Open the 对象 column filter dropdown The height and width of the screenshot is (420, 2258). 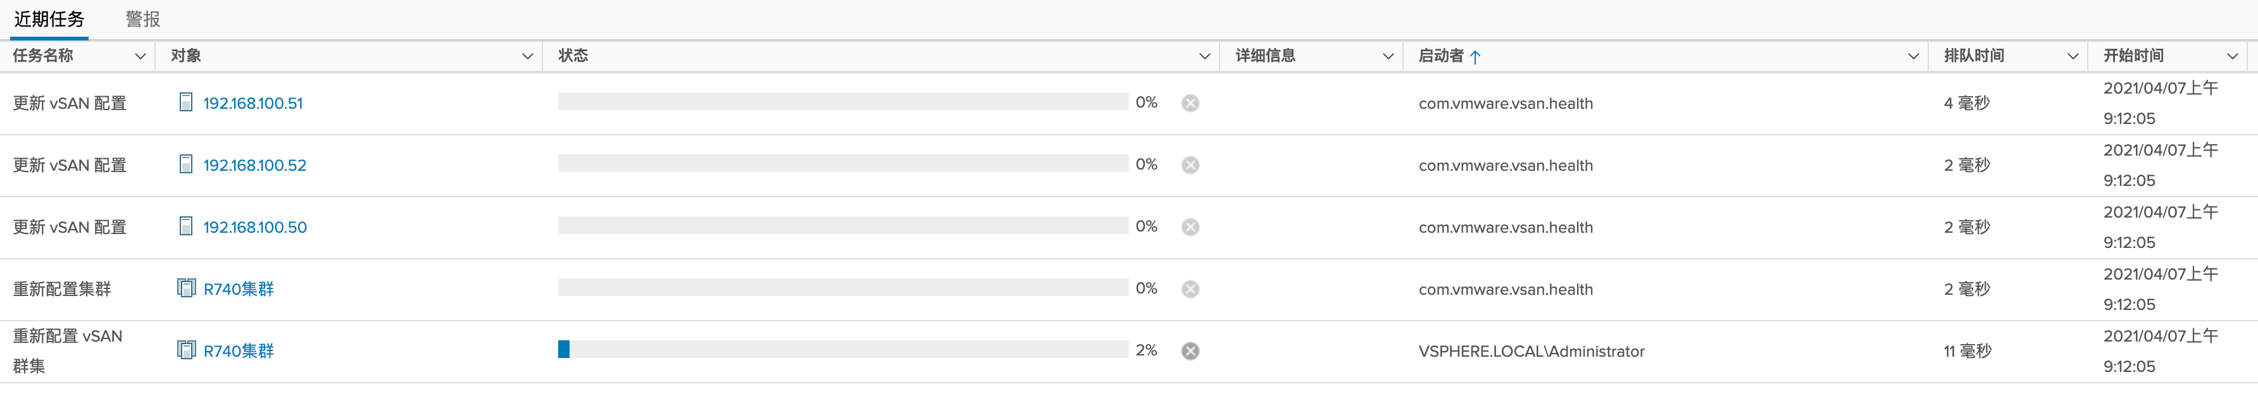click(x=527, y=56)
